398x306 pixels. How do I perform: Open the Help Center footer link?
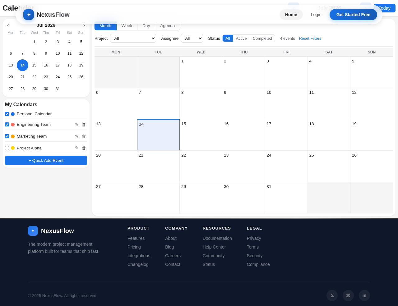214,247
